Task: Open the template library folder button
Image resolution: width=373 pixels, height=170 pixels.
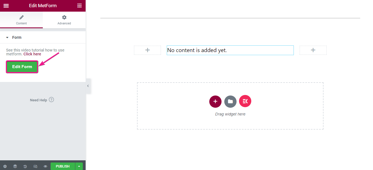Action: click(x=230, y=101)
